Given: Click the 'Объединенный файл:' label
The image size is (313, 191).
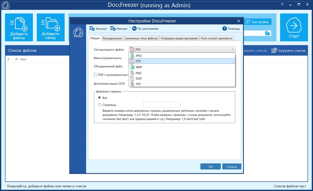Looking at the screenshot, I should point(108,66).
